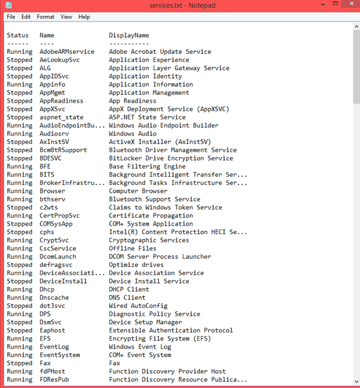Click the scroll down arrow
360x388 pixels.
click(x=356, y=381)
